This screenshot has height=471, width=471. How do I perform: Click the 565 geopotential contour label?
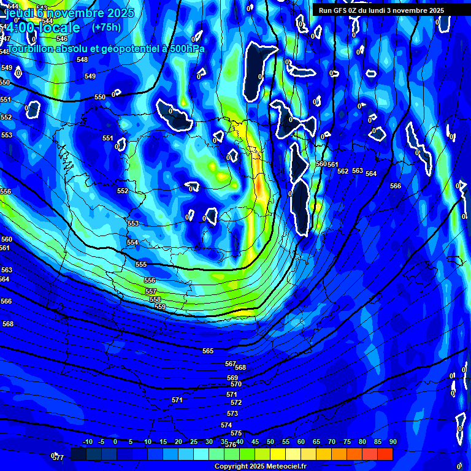(208, 351)
